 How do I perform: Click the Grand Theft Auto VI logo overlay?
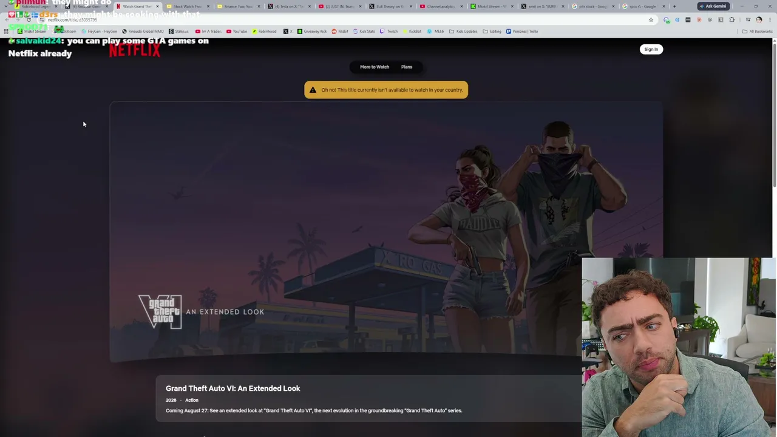pos(160,311)
